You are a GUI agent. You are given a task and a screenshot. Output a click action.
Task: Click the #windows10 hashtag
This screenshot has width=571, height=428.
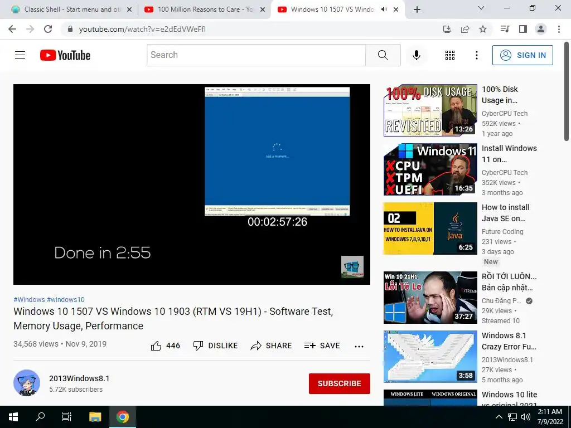pyautogui.click(x=66, y=299)
